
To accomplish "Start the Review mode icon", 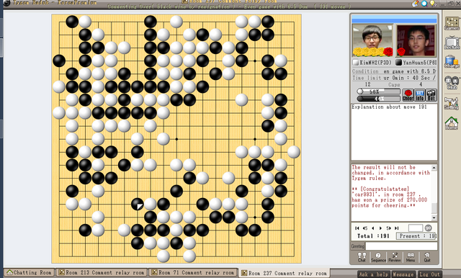I will (395, 257).
